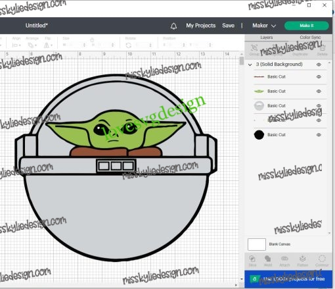Adjust the Position X stepper arrows
The height and width of the screenshot is (289, 335).
184,45
